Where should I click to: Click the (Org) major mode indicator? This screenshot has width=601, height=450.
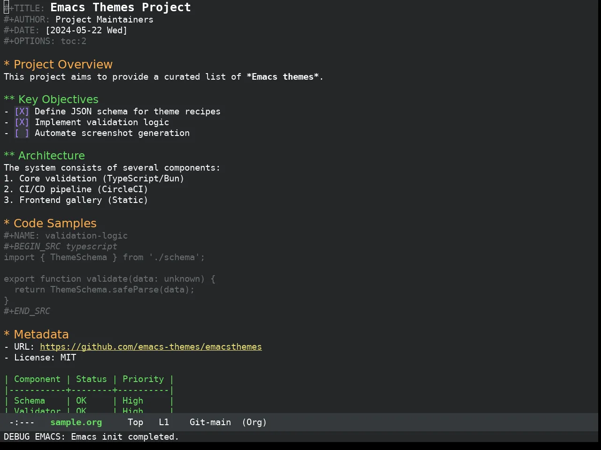pyautogui.click(x=254, y=422)
